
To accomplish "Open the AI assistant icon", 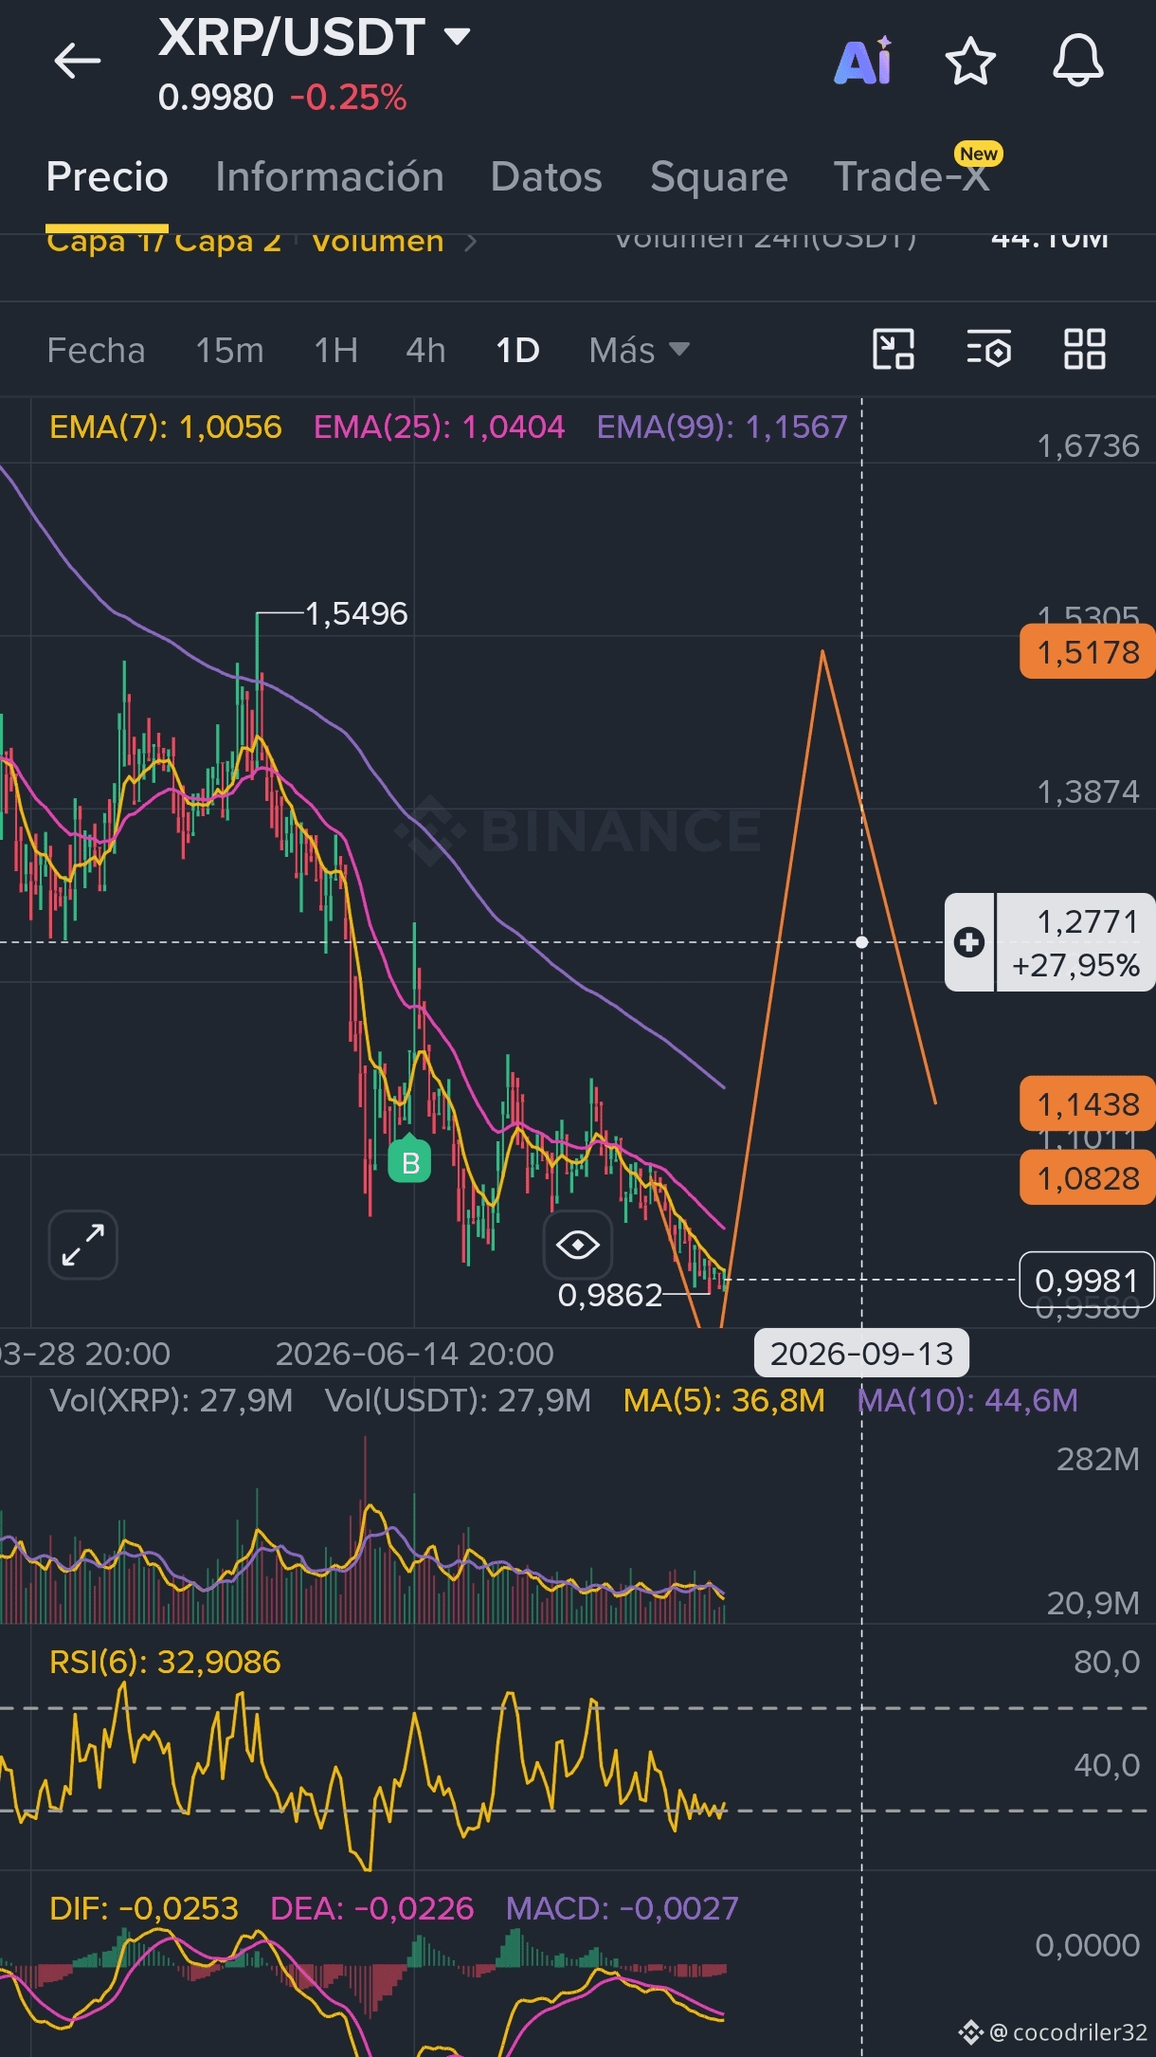I will 863,62.
